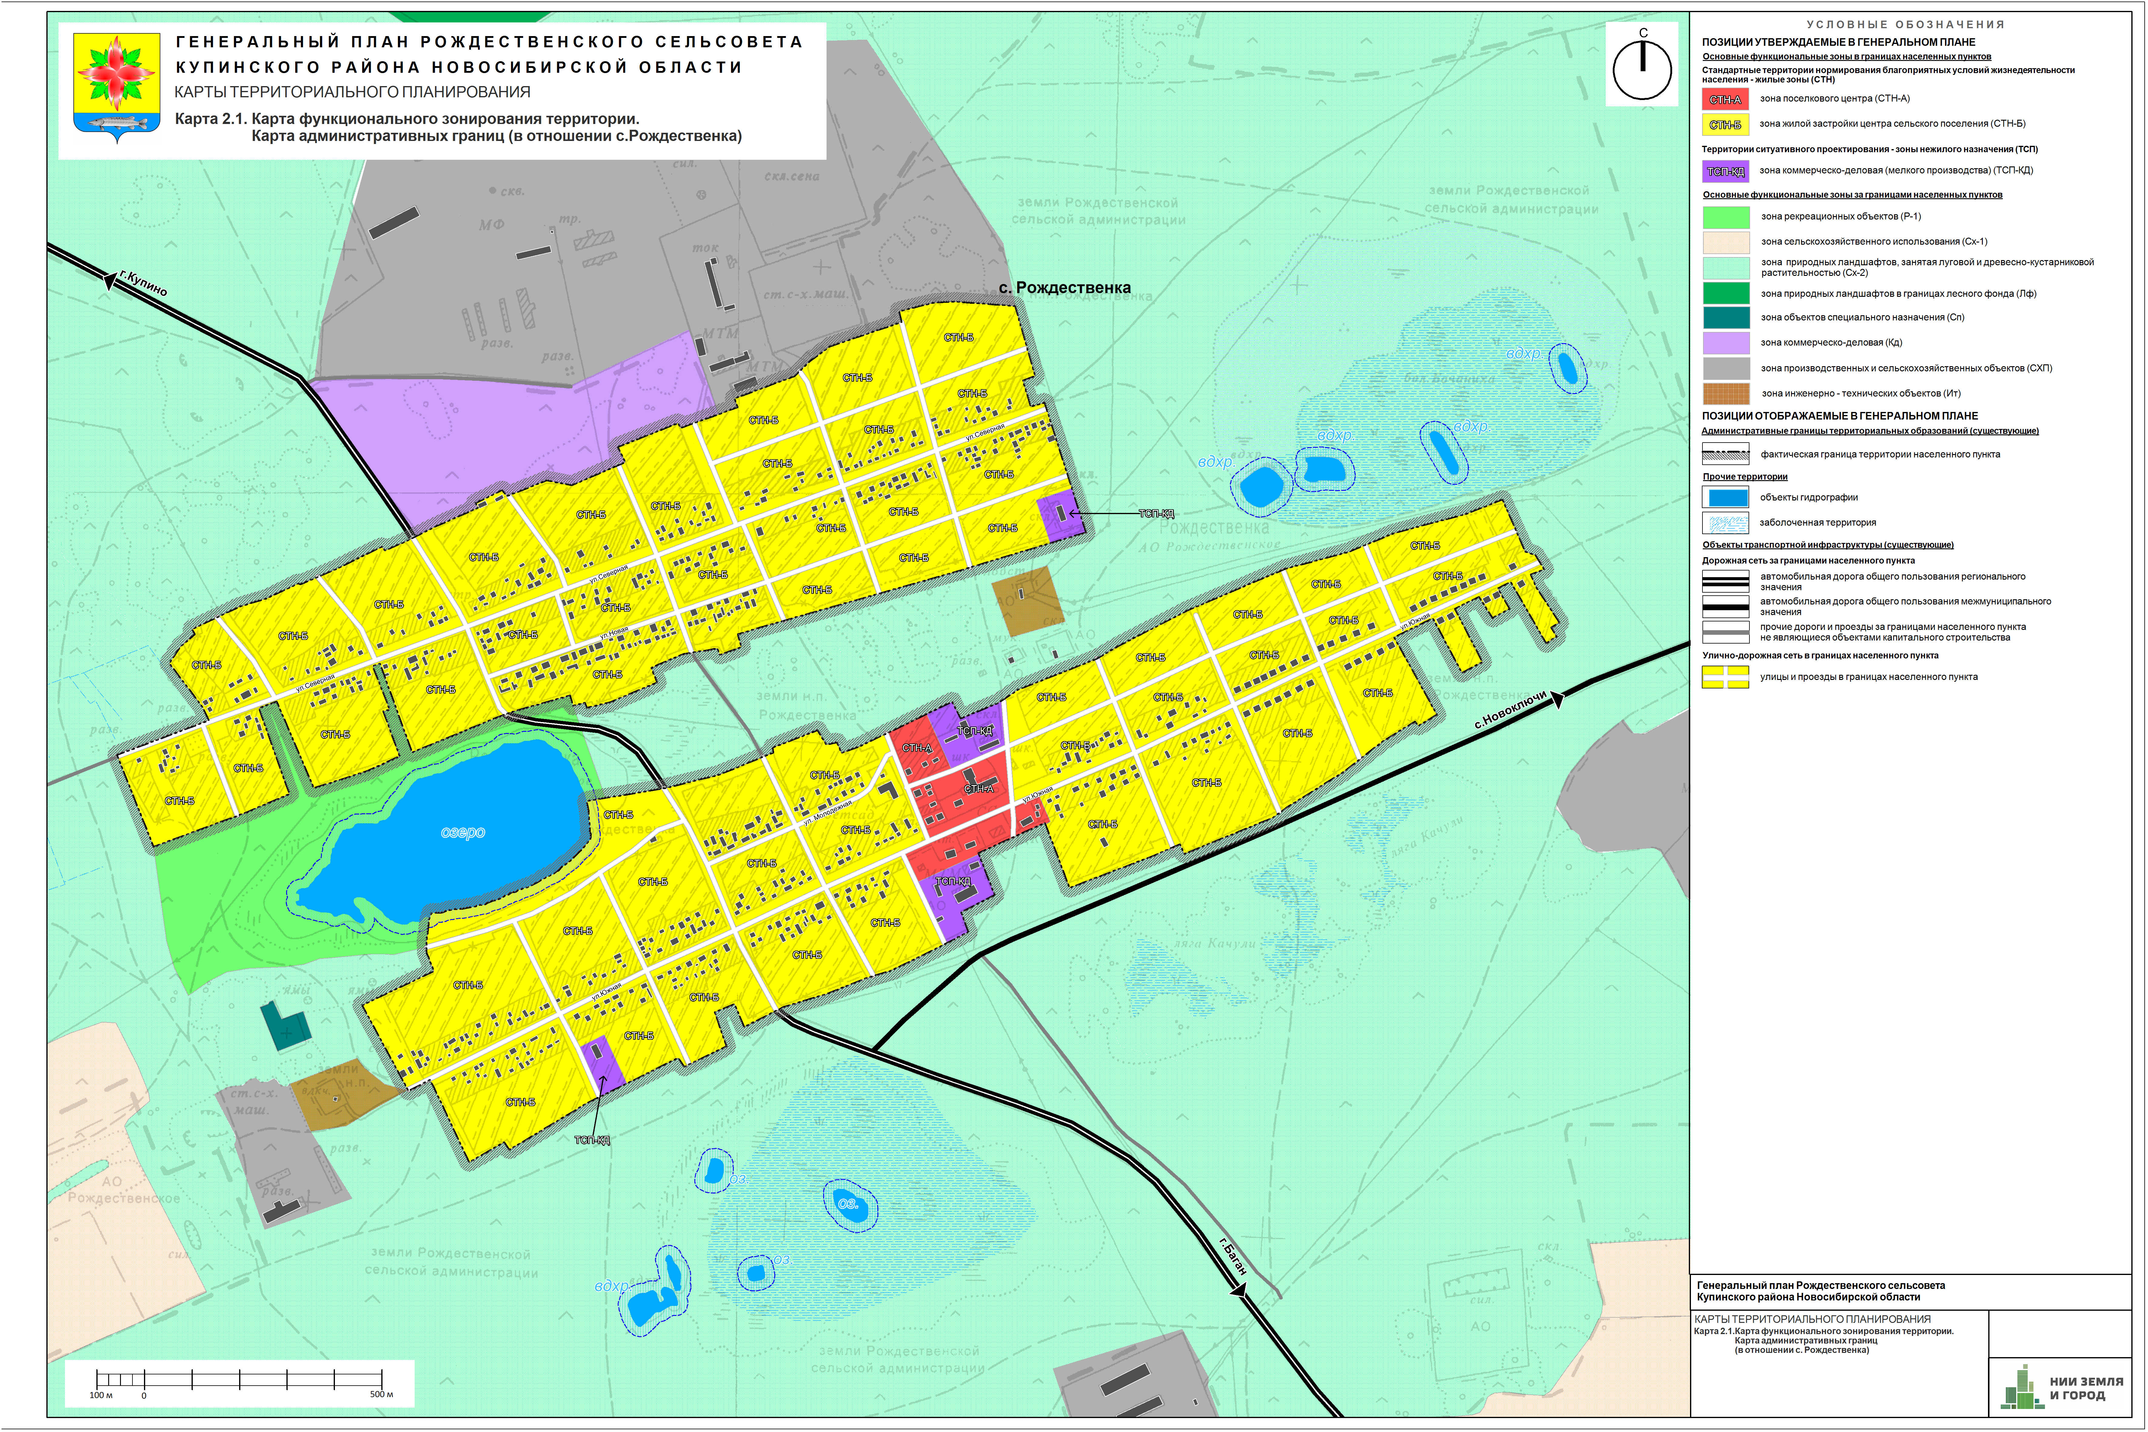Screen dimensions: 2148x1432
Task: Click the coat of arms emblem
Action: click(117, 89)
